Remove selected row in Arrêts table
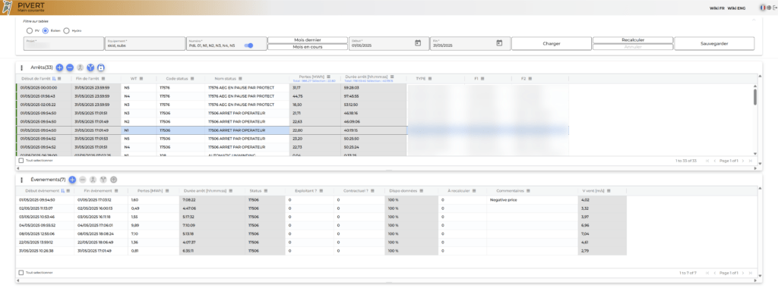This screenshot has width=778, height=288. (70, 67)
